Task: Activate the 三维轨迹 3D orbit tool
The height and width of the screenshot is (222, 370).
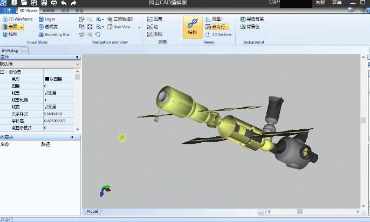Action: (x=120, y=19)
